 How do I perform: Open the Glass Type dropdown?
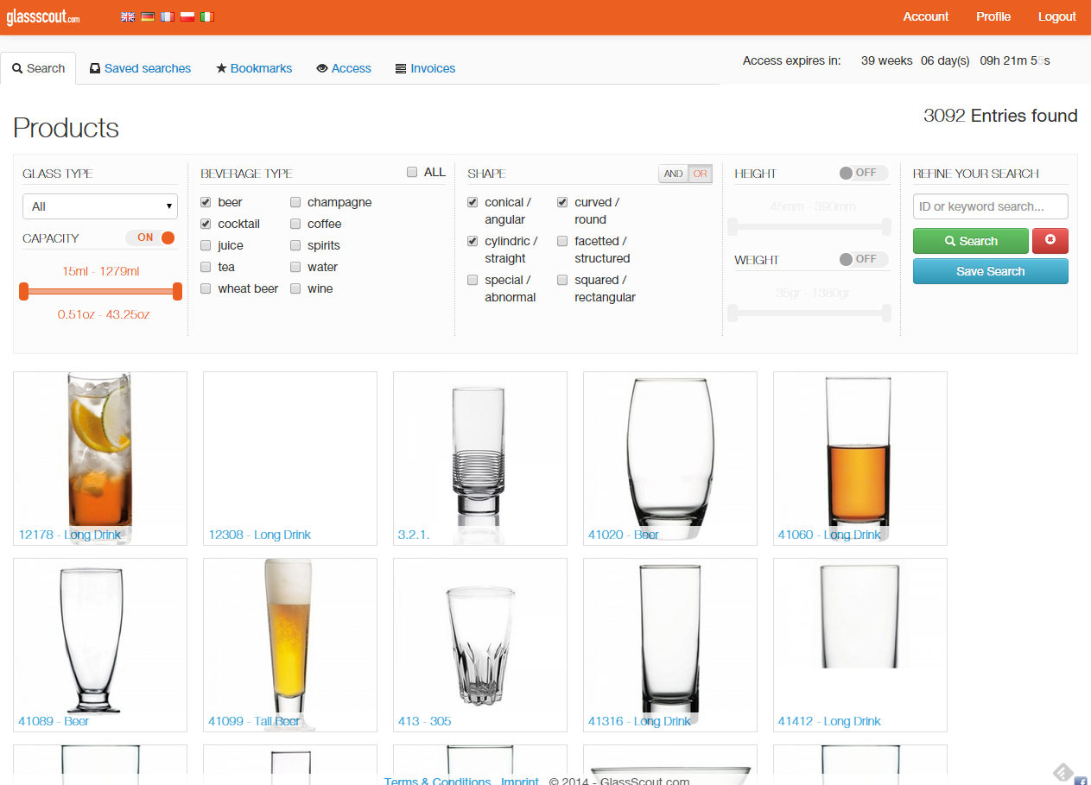point(100,206)
